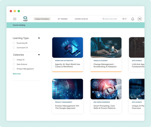
Task: Check the Unique AI category filter
Action: [x=14, y=60]
